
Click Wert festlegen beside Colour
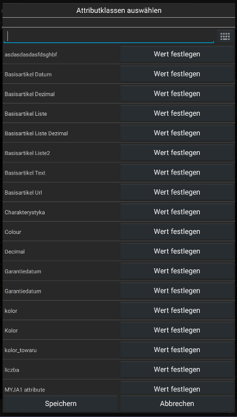pos(177,231)
